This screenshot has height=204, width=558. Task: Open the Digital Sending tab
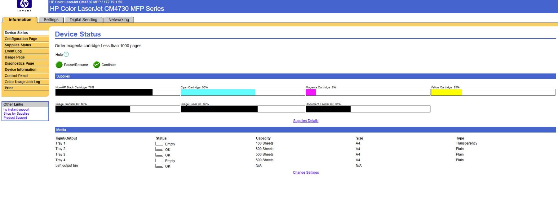coord(83,20)
